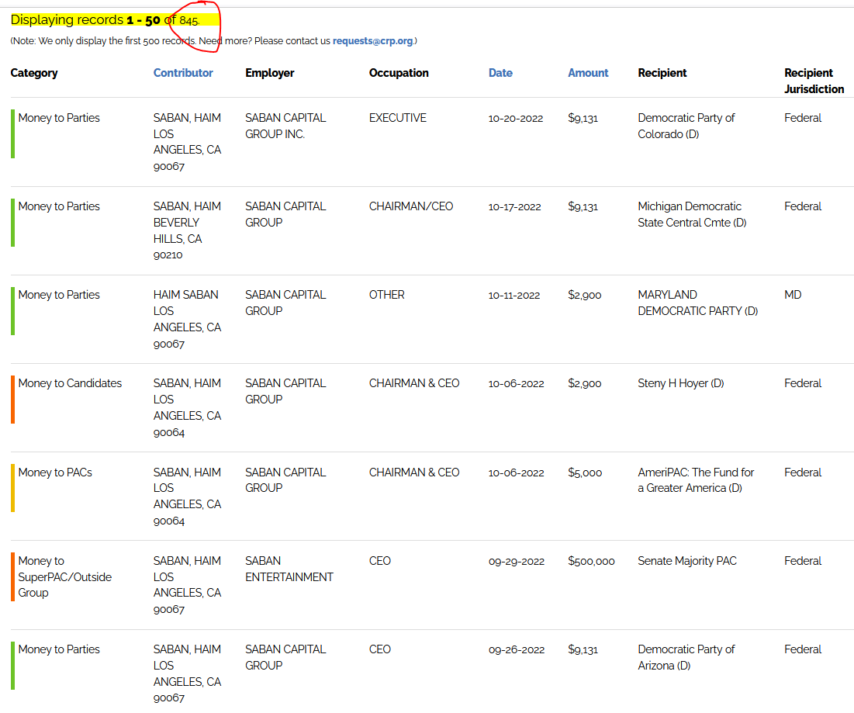Click the OTHER occupation cell

pos(387,296)
